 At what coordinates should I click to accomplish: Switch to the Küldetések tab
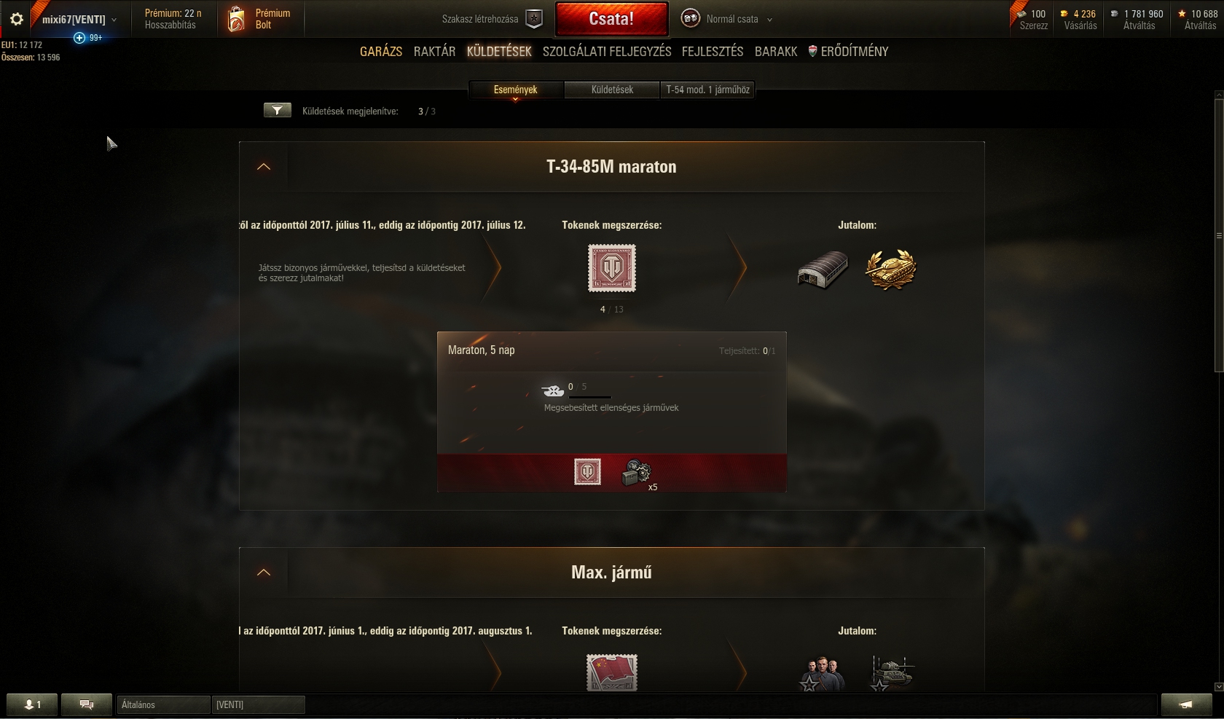612,90
